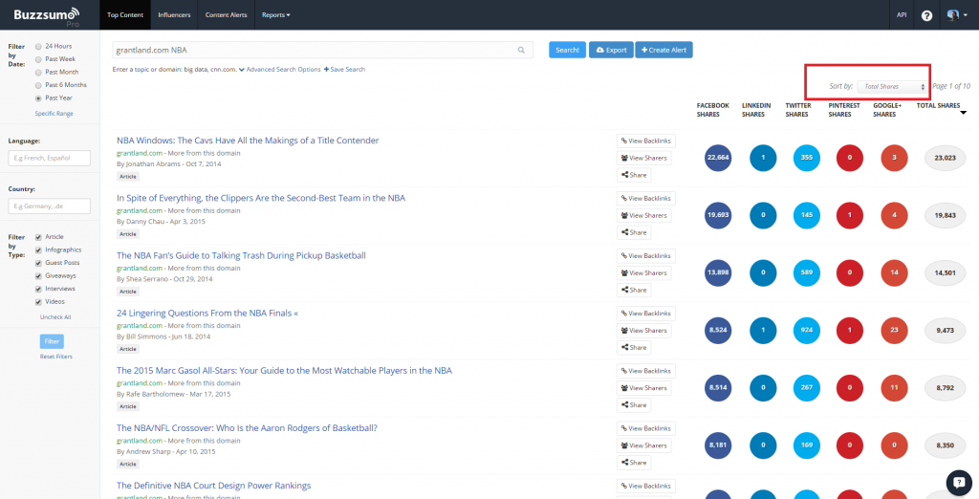
Task: Click Google+ shares bubble showing 3
Action: click(894, 158)
